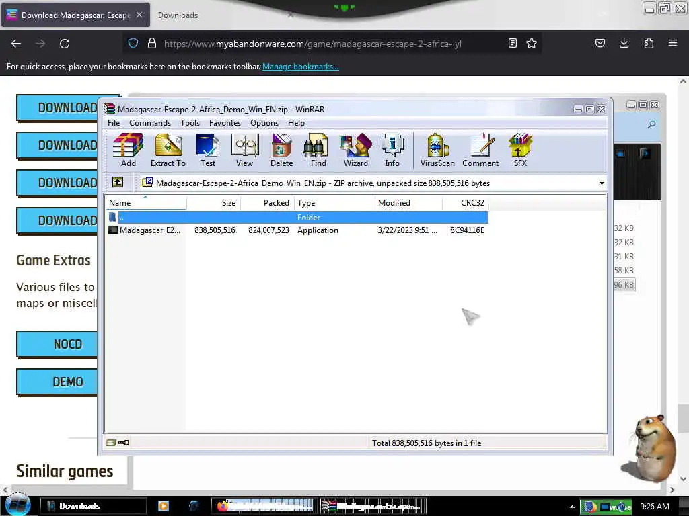Image resolution: width=689 pixels, height=516 pixels.
Task: Select the parent folder '..' row
Action: pos(297,217)
